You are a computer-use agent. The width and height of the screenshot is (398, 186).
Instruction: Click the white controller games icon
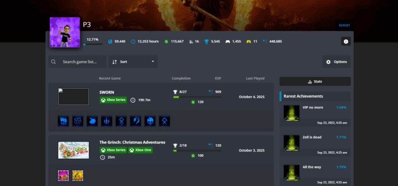pyautogui.click(x=227, y=42)
